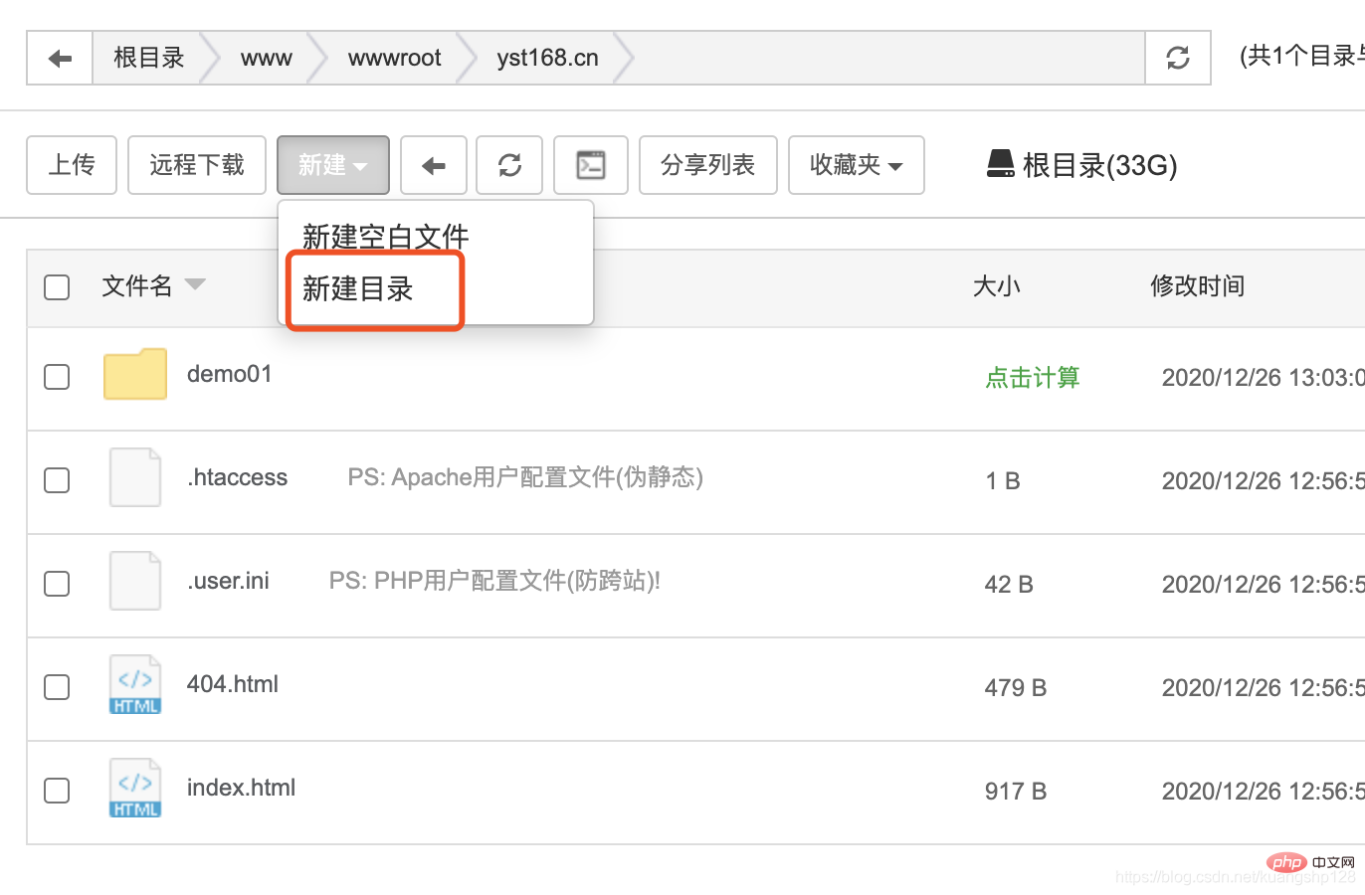Click the PHP用户配置文件 note text
This screenshot has height=895, width=1365.
pos(494,581)
